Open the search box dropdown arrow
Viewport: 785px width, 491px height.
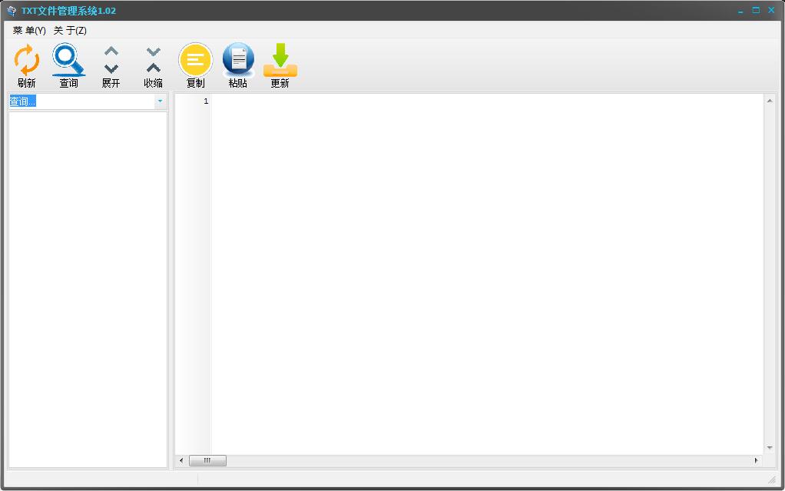click(x=161, y=101)
